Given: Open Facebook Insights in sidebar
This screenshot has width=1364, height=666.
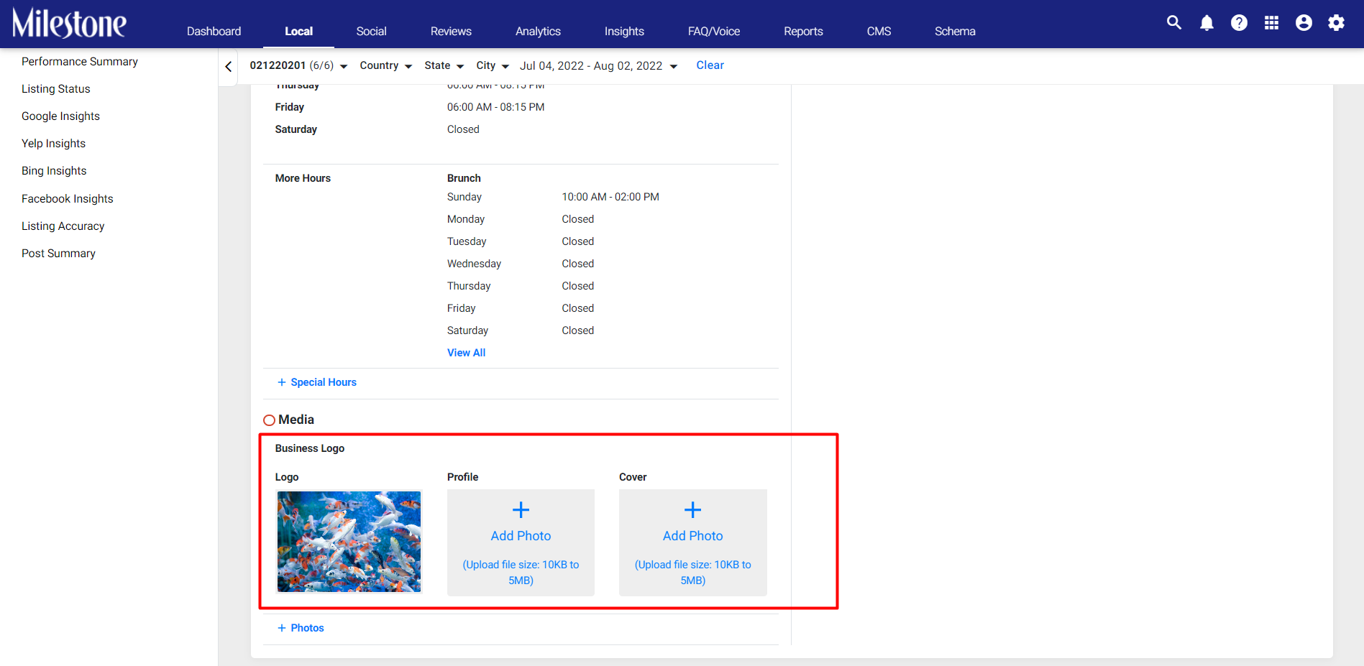Looking at the screenshot, I should click(68, 199).
